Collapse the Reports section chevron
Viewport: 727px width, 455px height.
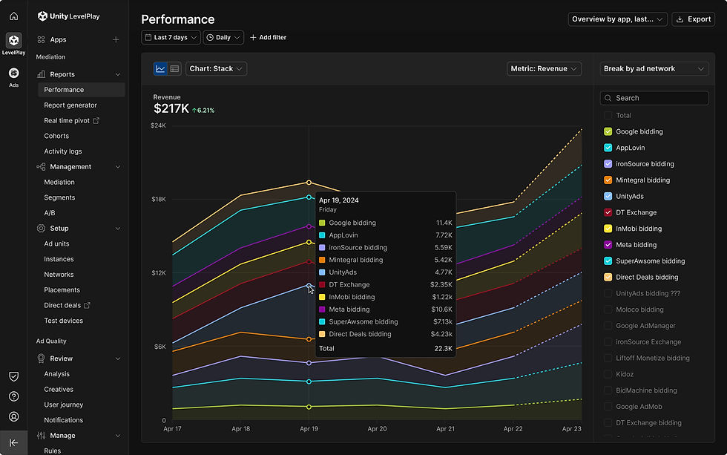tap(118, 75)
